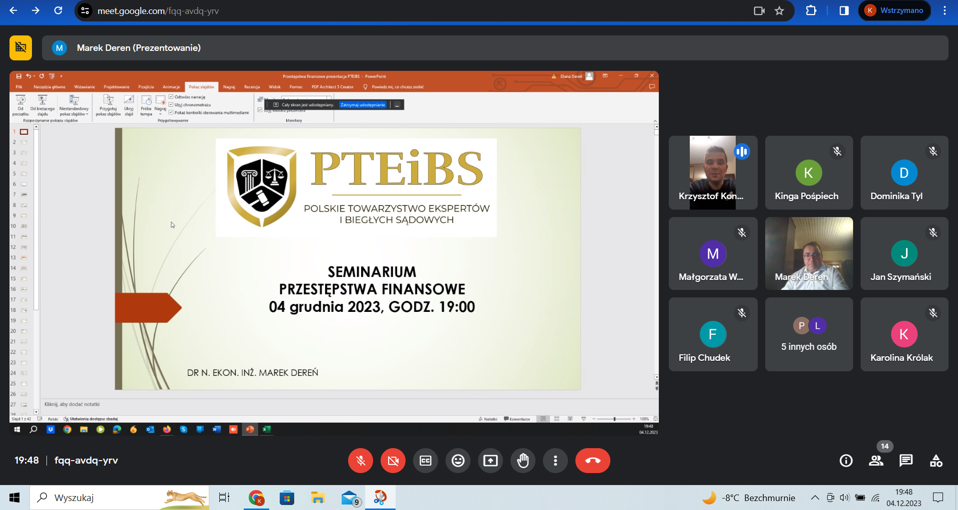Show the participants list with 14 badge

pyautogui.click(x=876, y=461)
